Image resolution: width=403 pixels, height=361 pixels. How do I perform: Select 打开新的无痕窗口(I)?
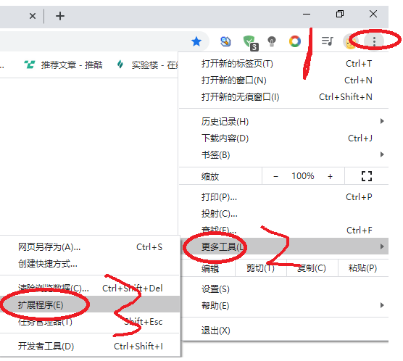point(283,97)
